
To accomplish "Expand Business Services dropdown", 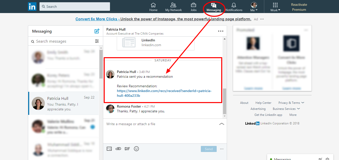I will (286, 109).
